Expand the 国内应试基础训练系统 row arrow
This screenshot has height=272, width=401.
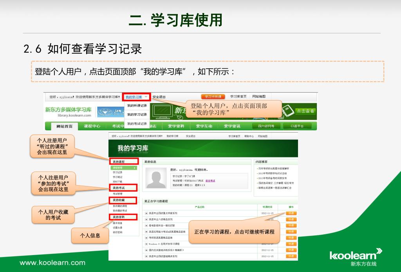coord(146,250)
